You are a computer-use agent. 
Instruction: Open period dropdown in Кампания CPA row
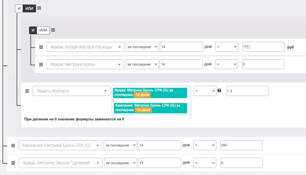click(x=120, y=145)
